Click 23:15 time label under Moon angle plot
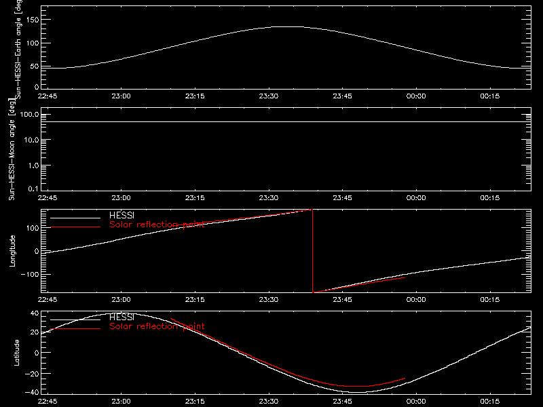543x407 pixels. click(195, 197)
